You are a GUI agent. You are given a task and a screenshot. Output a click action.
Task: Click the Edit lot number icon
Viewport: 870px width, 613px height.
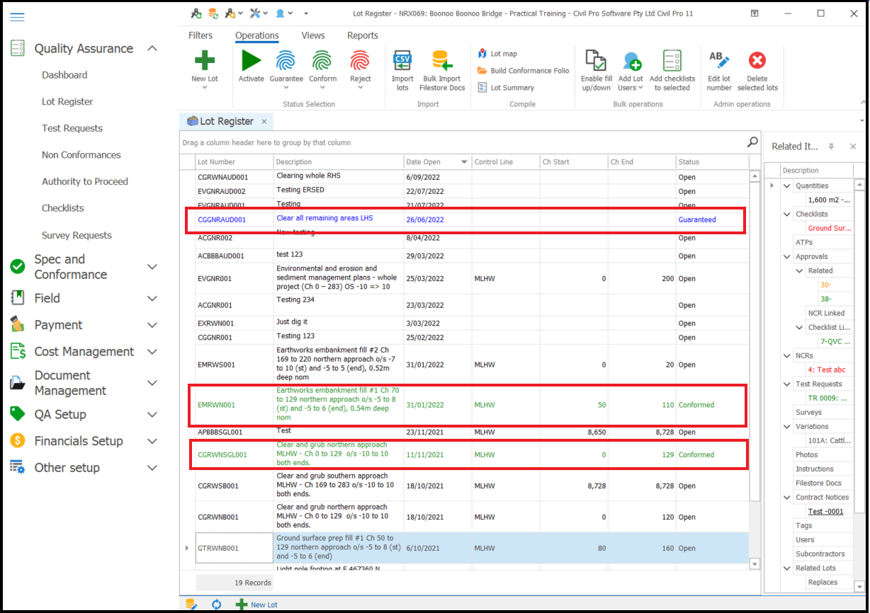719,61
